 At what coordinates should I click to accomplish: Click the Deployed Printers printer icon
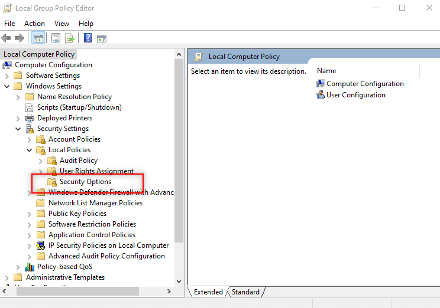[x=30, y=118]
